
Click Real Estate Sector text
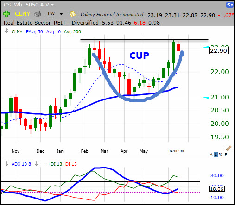coord(27,23)
